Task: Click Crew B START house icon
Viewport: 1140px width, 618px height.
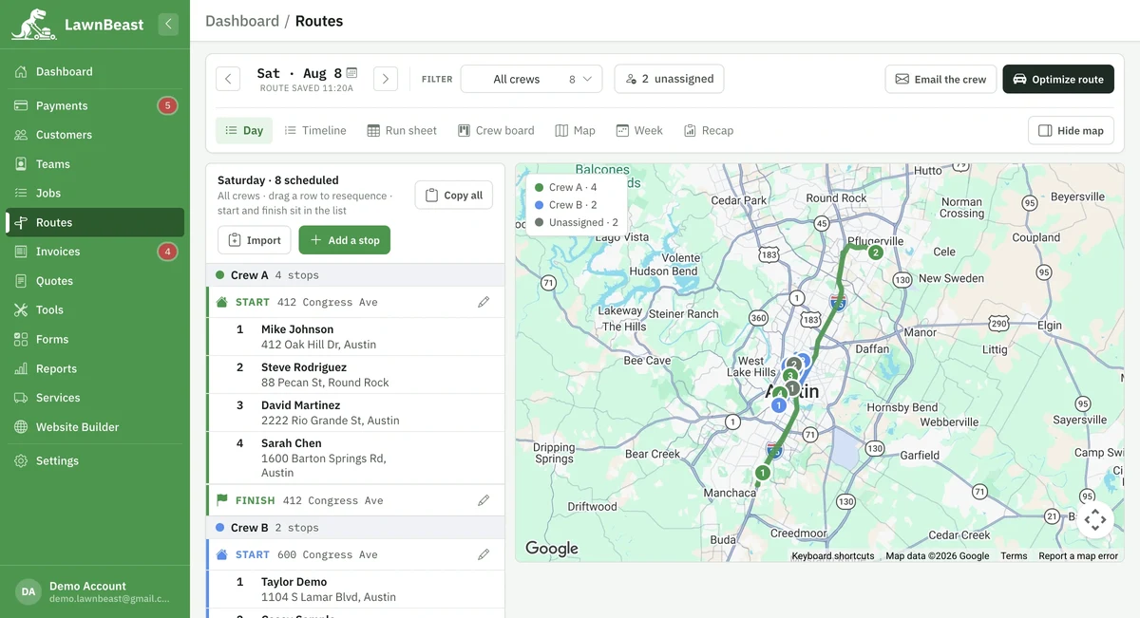Action: click(x=222, y=554)
